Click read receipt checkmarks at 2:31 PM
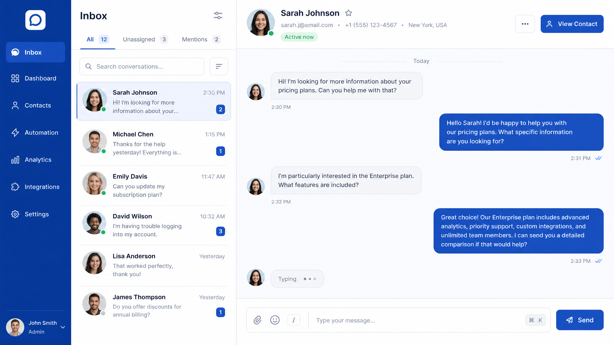Screen dimensions: 614x345 pos(598,158)
